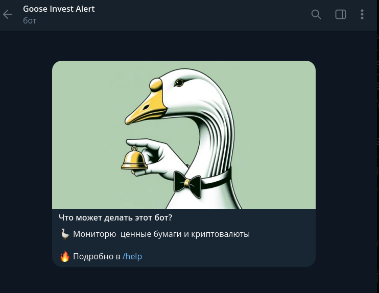Click the fire emoji before "Подробно"

point(65,256)
